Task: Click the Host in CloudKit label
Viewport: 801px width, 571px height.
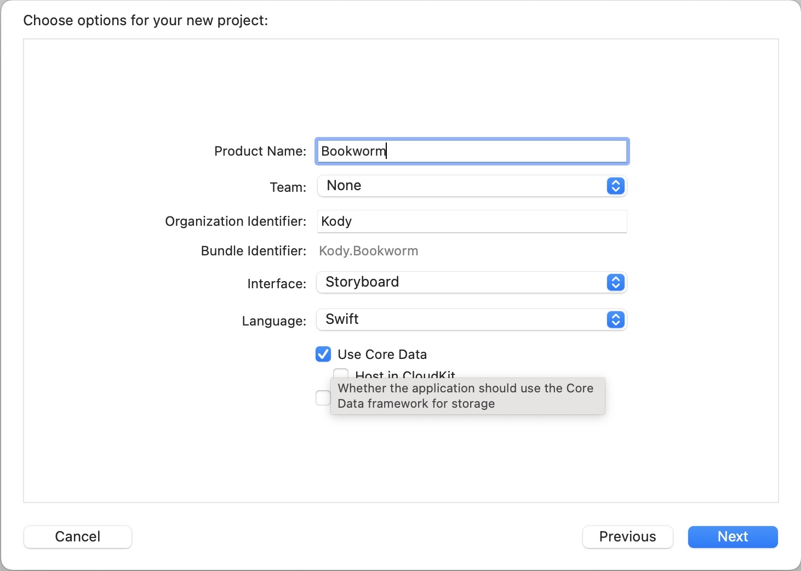Action: tap(405, 374)
